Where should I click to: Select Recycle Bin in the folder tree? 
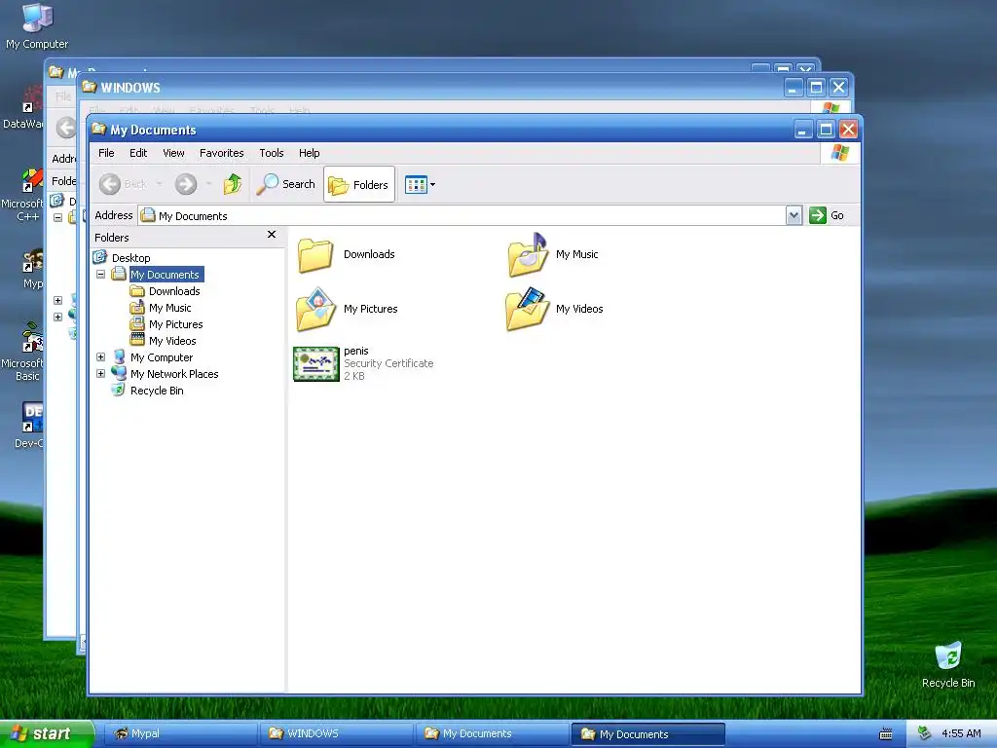pos(157,390)
